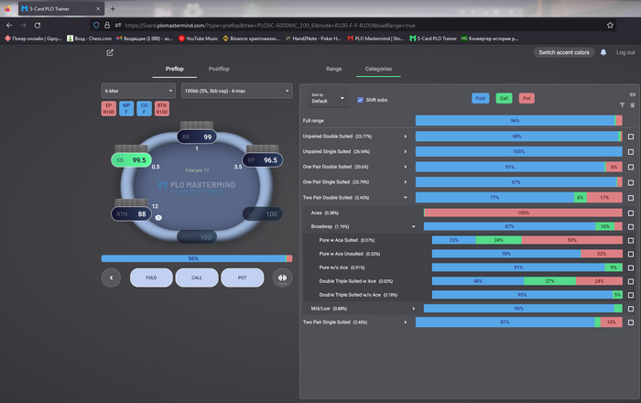Click the shield tracking protection icon

coord(96,26)
